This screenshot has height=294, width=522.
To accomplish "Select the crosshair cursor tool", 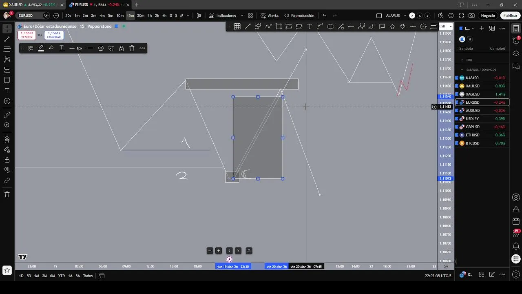I will point(7,29).
